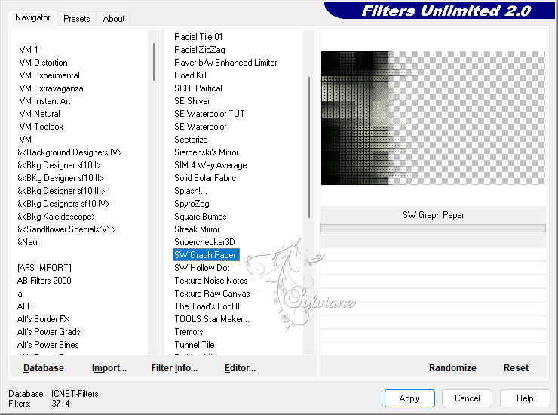Select VM Experimental category

(x=49, y=75)
